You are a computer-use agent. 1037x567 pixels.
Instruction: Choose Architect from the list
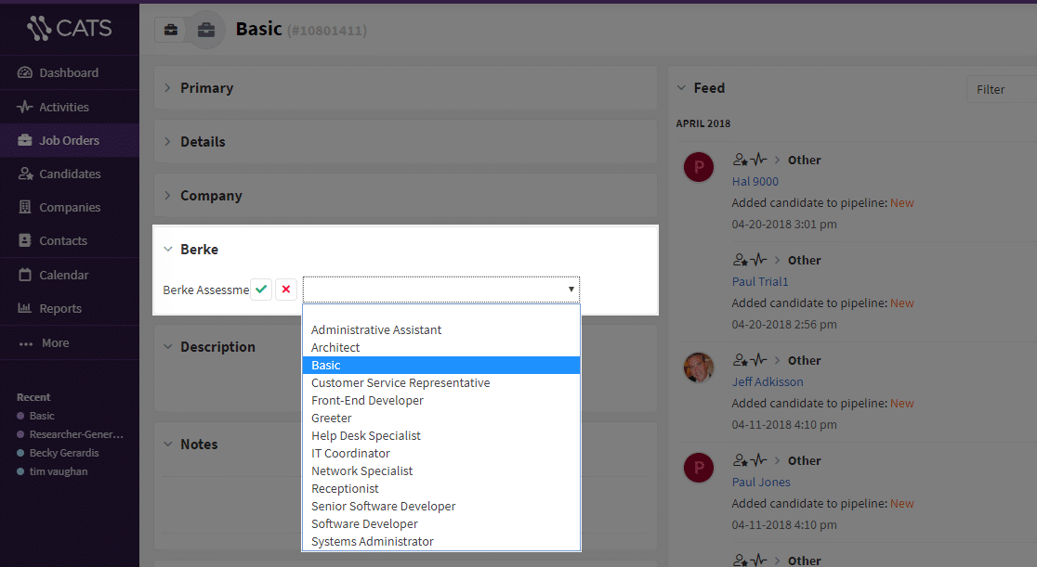click(x=441, y=348)
